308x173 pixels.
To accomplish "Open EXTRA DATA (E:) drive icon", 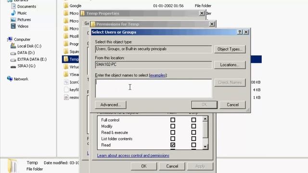I will pyautogui.click(x=13, y=60).
